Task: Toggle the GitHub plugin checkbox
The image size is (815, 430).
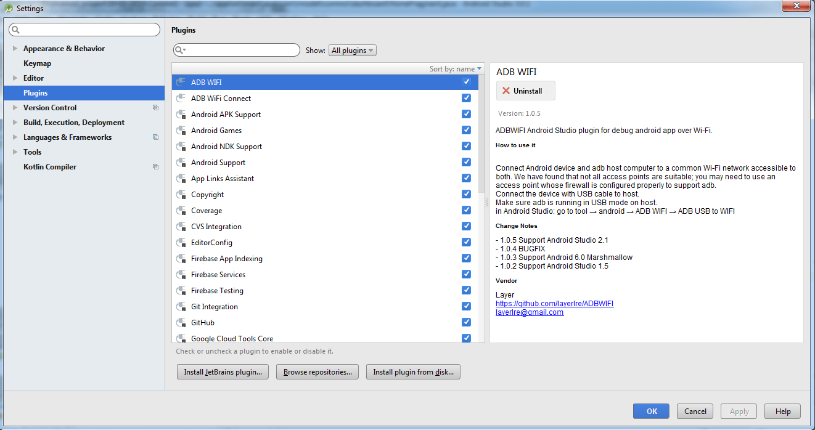Action: 466,322
